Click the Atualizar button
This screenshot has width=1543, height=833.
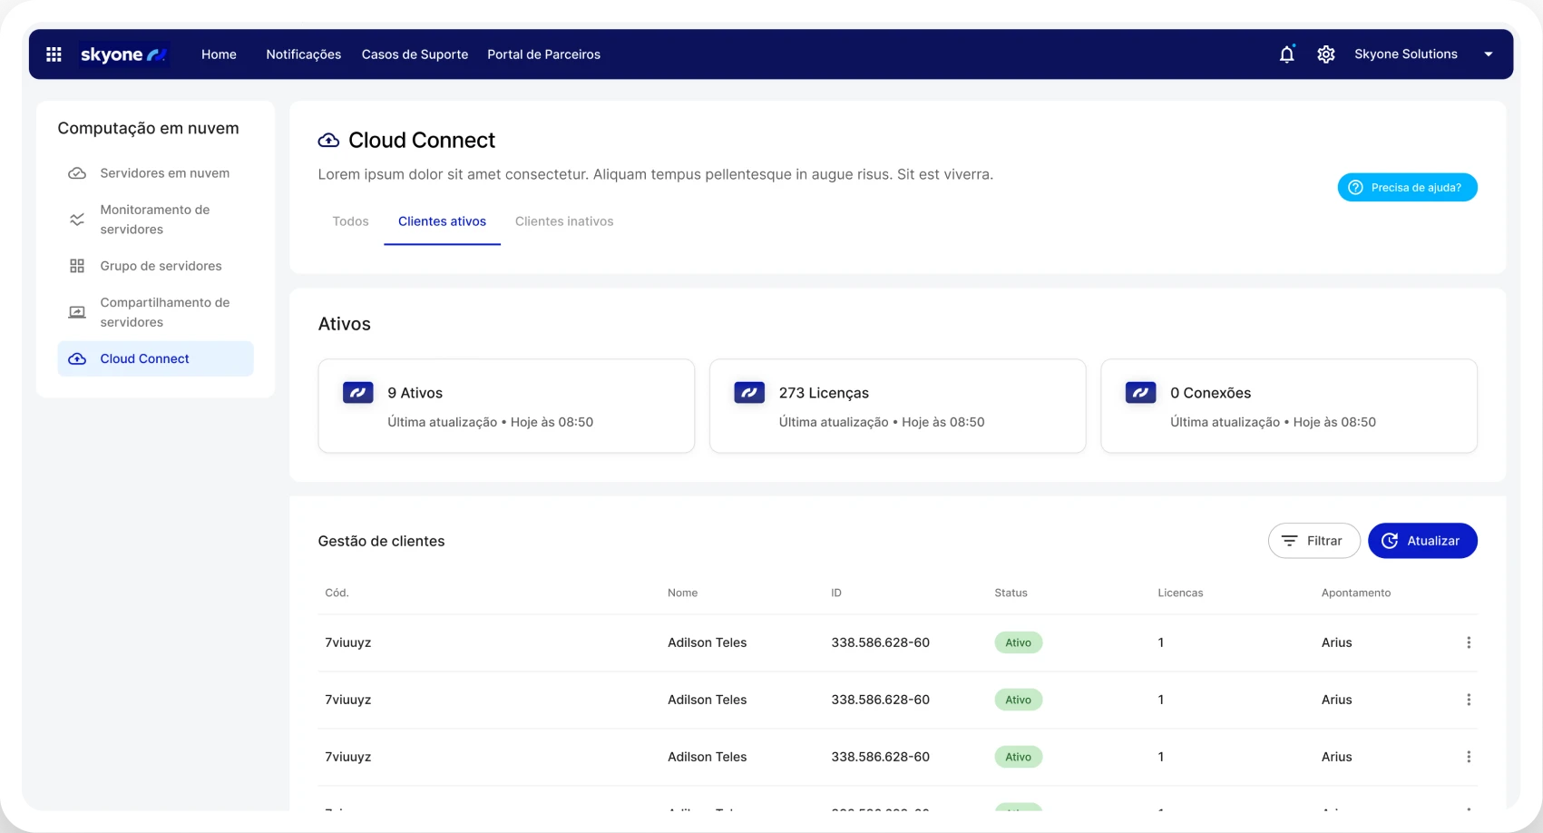1421,541
